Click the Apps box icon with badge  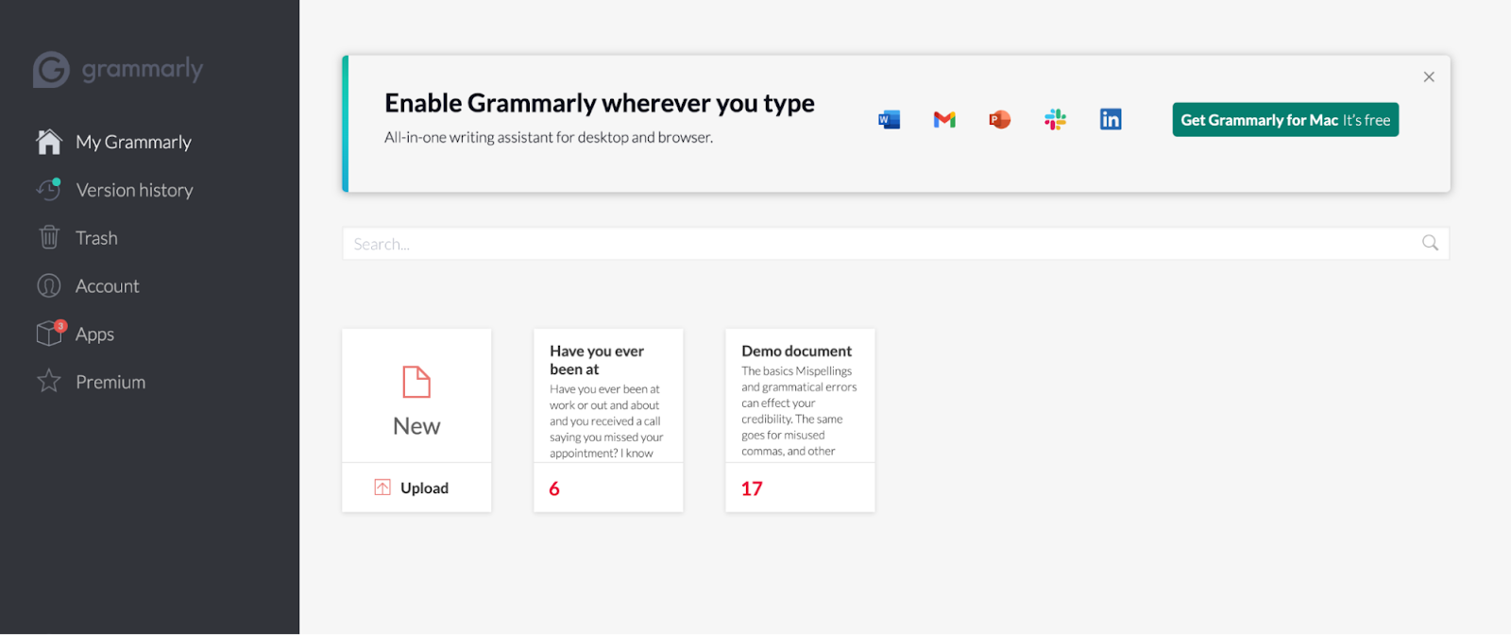[51, 333]
